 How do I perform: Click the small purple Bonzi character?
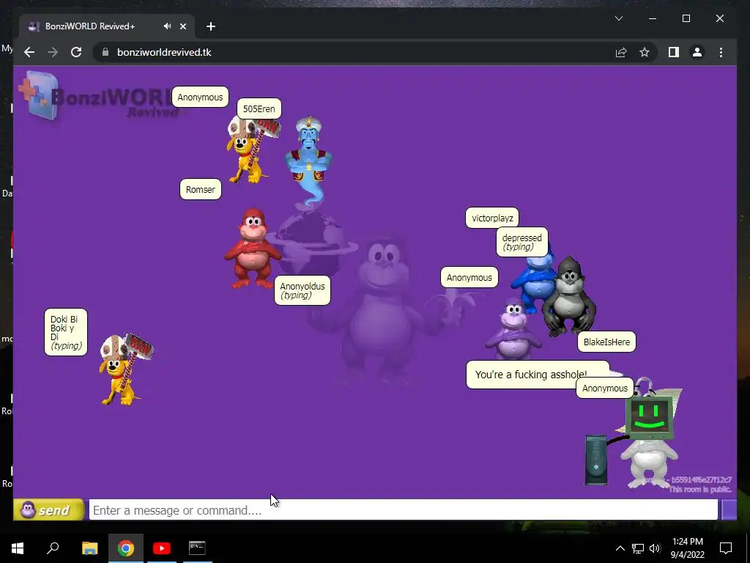[x=513, y=331]
